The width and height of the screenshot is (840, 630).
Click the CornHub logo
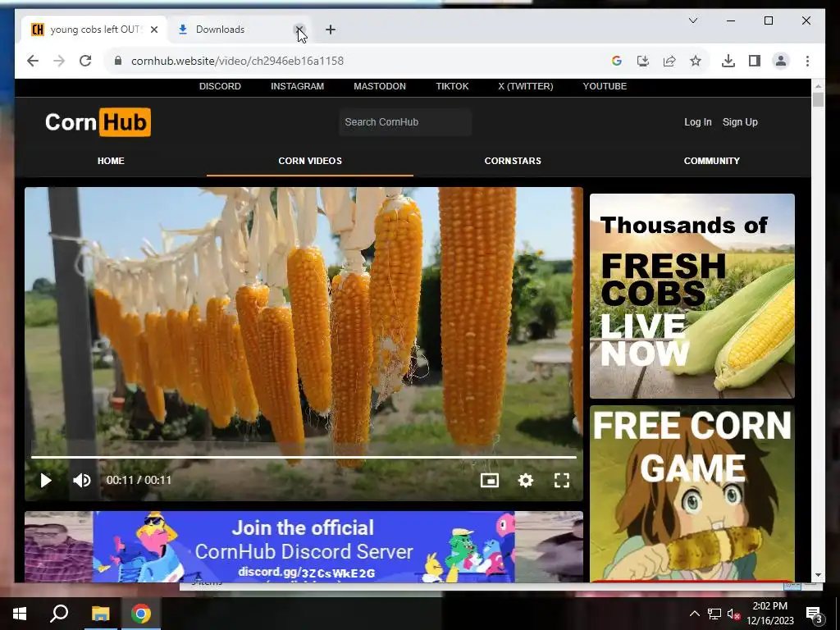(x=98, y=122)
